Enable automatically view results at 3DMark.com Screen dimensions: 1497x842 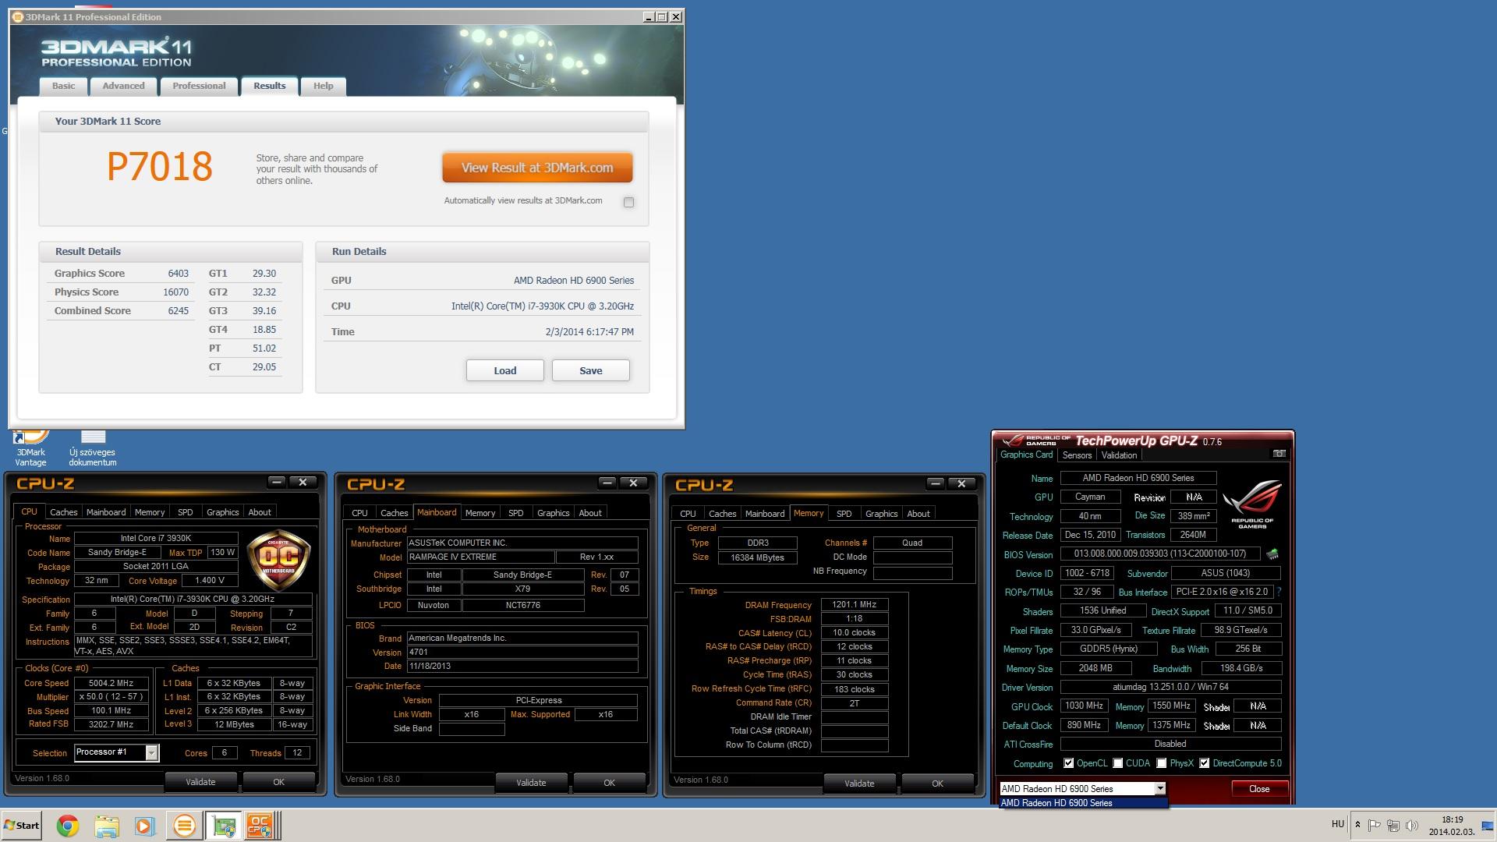coord(628,203)
